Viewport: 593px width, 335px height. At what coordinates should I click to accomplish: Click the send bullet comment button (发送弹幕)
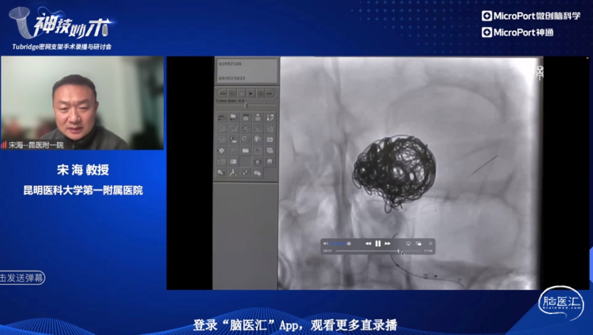click(x=22, y=278)
